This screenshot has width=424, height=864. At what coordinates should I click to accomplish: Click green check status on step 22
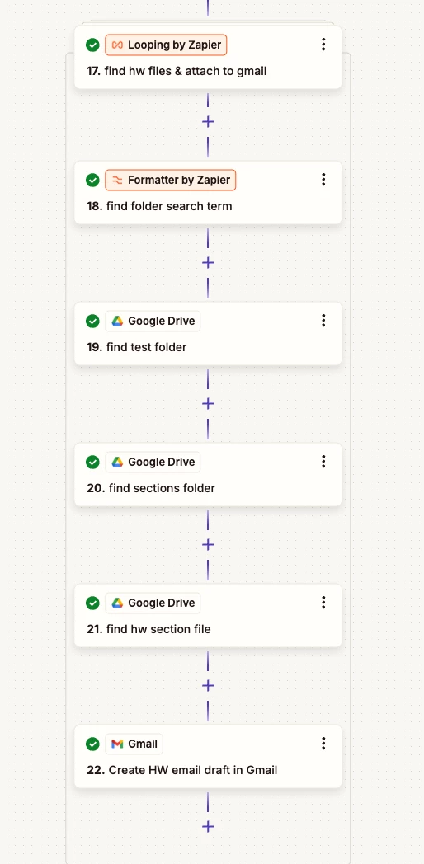[92, 744]
